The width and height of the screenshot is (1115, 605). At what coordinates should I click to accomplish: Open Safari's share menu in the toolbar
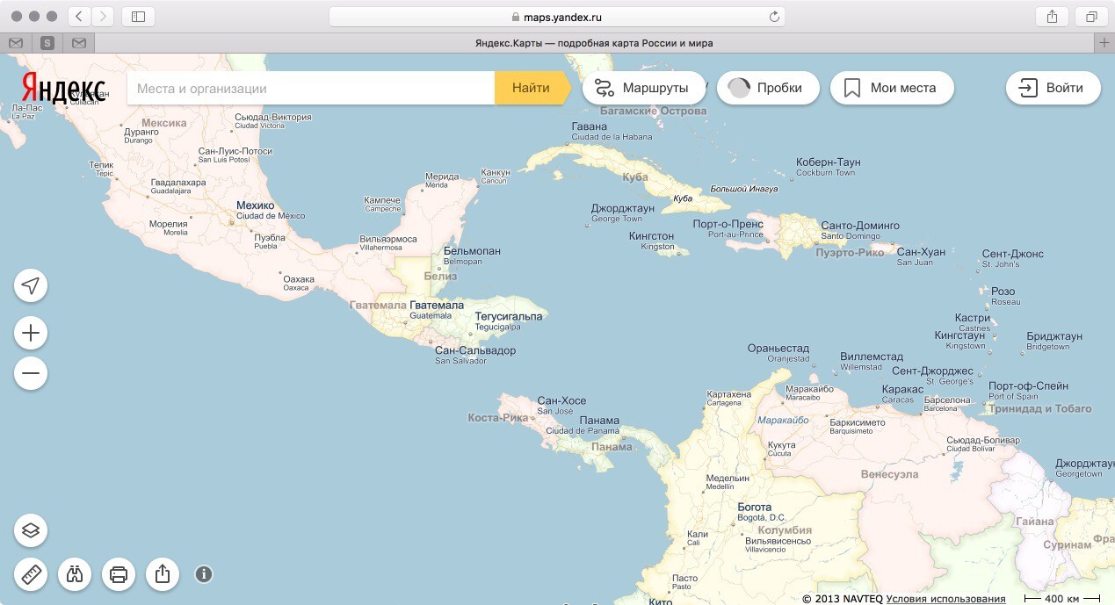(x=1052, y=17)
